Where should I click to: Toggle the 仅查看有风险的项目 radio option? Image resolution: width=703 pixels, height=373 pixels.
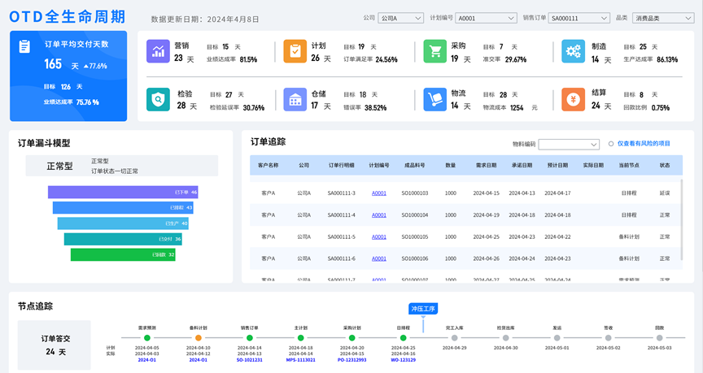pos(610,144)
